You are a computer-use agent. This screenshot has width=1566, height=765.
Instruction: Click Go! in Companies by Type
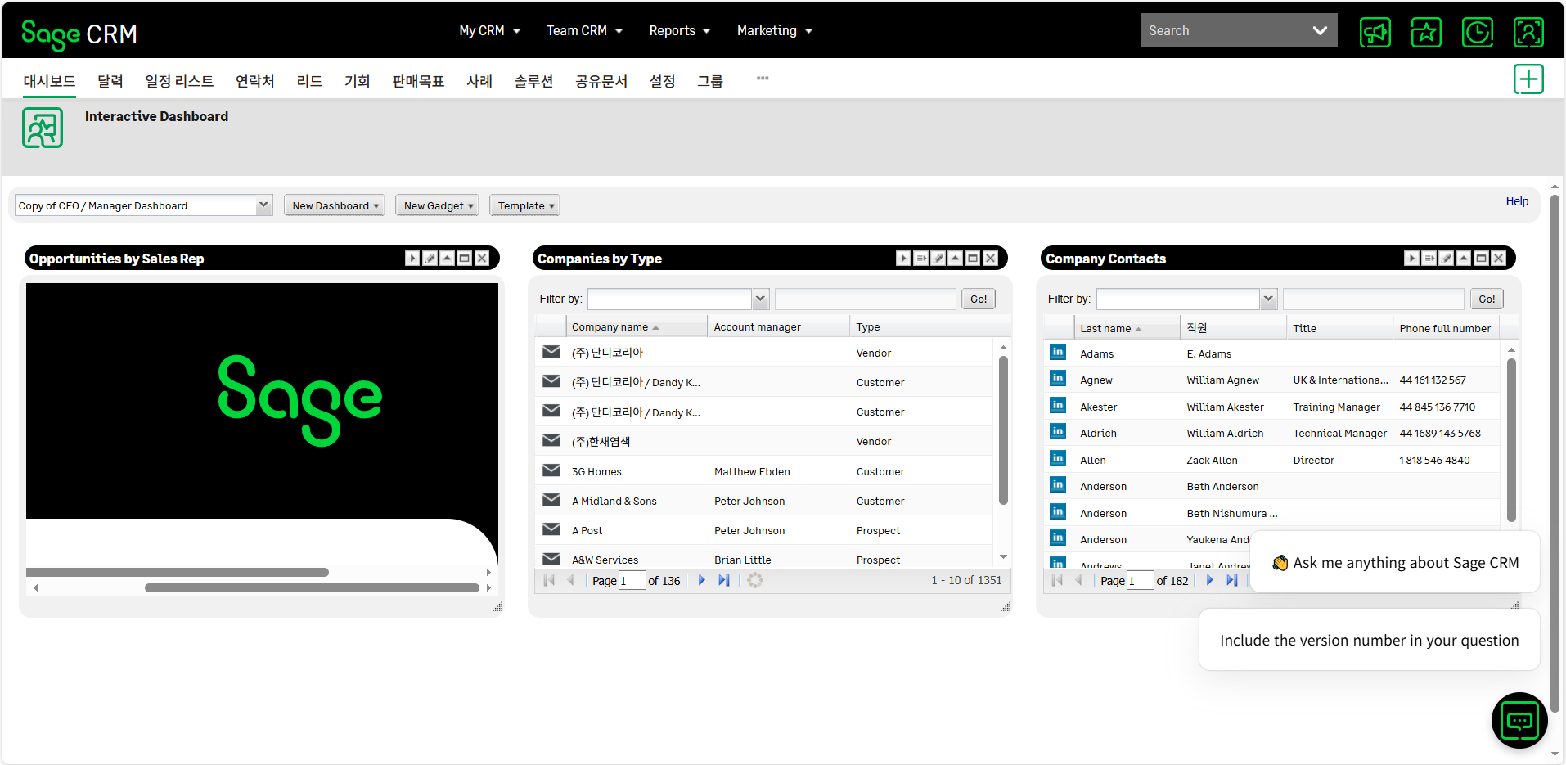[x=979, y=299]
